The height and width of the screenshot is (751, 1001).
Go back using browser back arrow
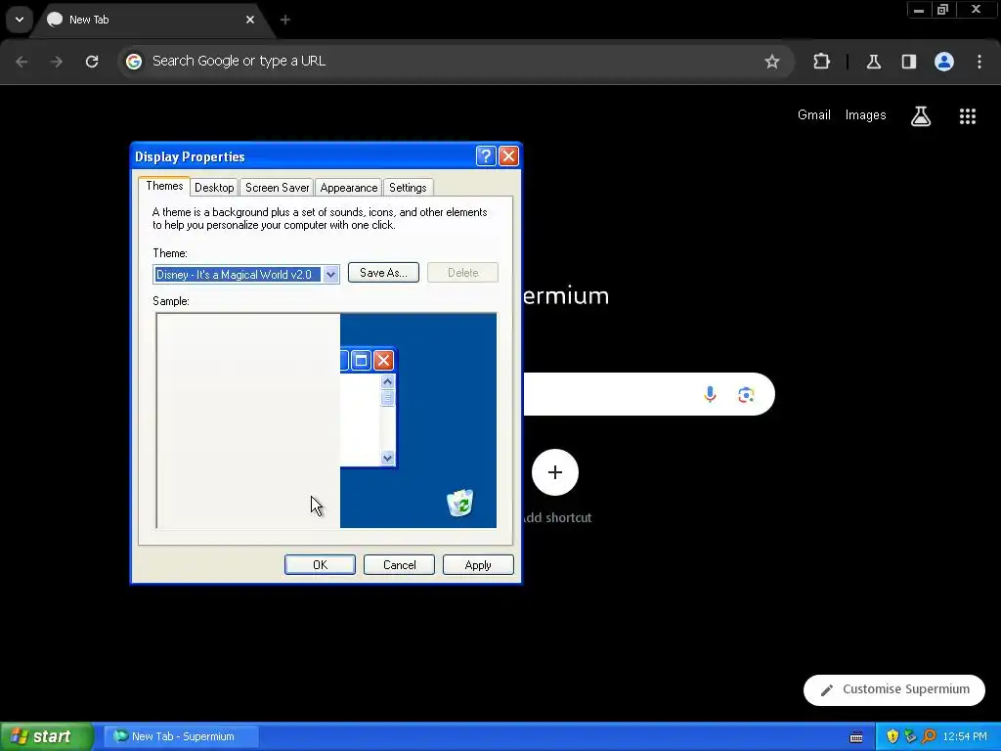pyautogui.click(x=22, y=62)
